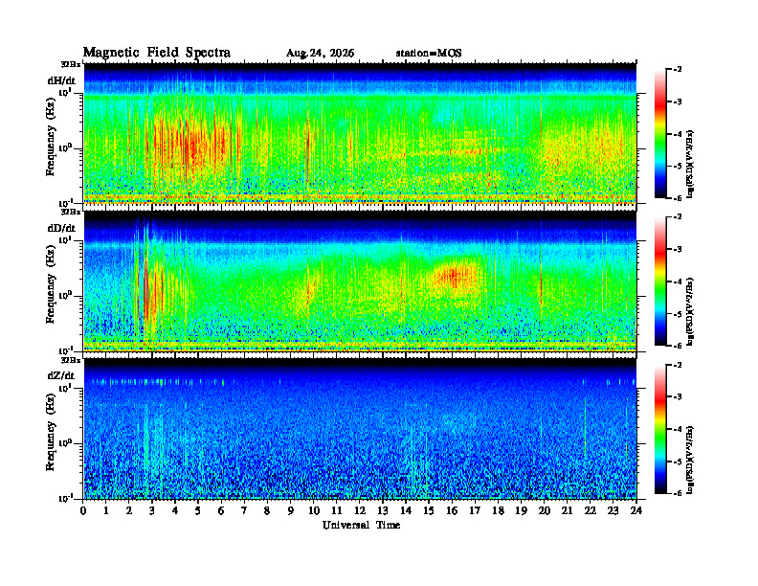
Task: Click hour 3 on the Universal Time axis
Action: (x=152, y=511)
